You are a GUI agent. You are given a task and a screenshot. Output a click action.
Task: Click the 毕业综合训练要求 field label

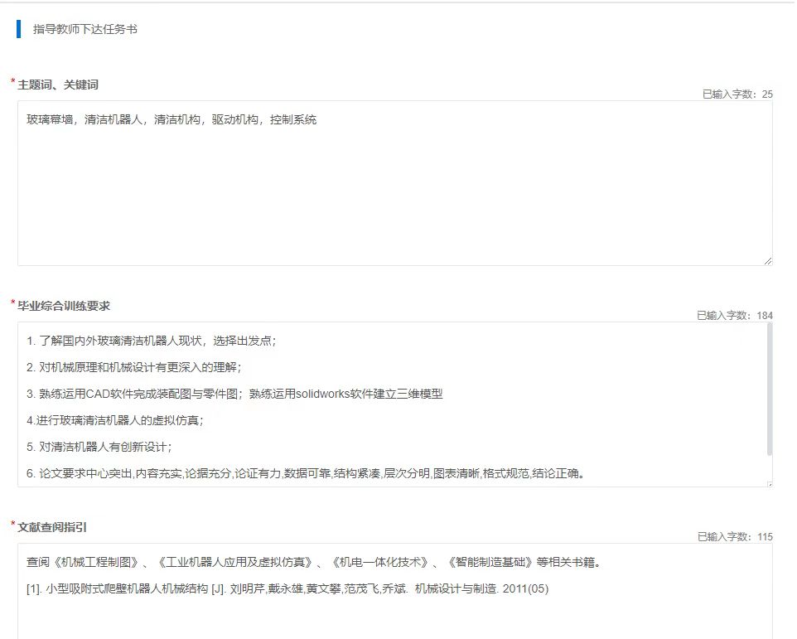pyautogui.click(x=64, y=306)
